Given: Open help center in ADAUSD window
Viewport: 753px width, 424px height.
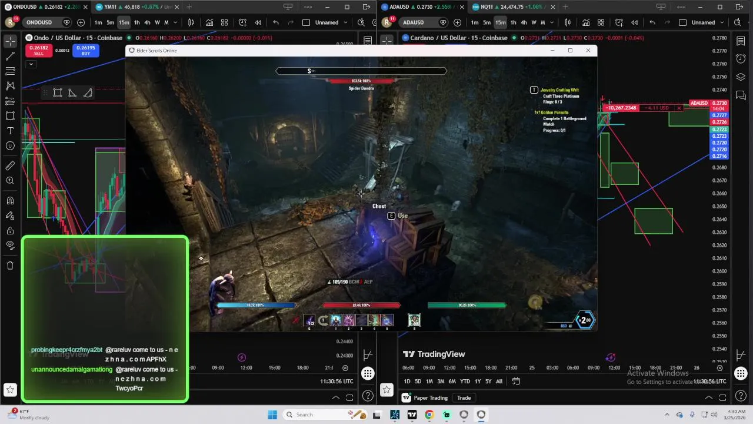Looking at the screenshot, I should (741, 396).
